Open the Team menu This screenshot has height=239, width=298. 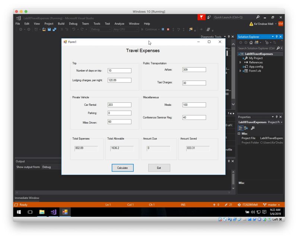tap(86, 24)
